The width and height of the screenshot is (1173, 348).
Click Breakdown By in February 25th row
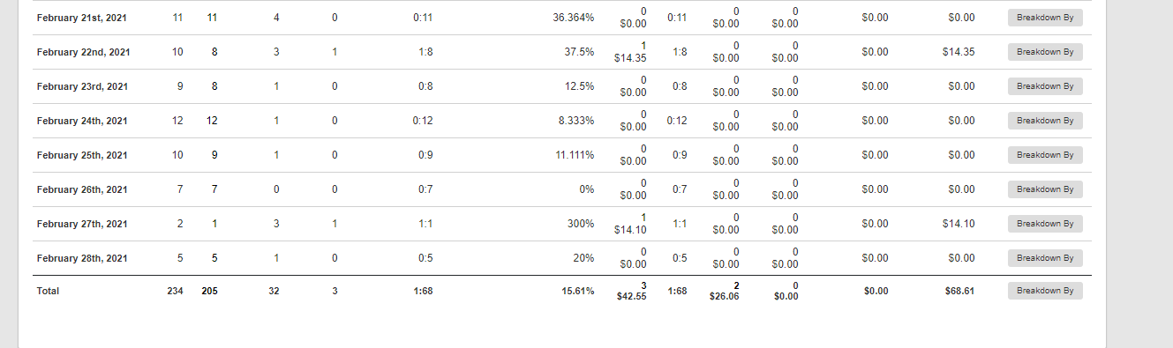1045,155
